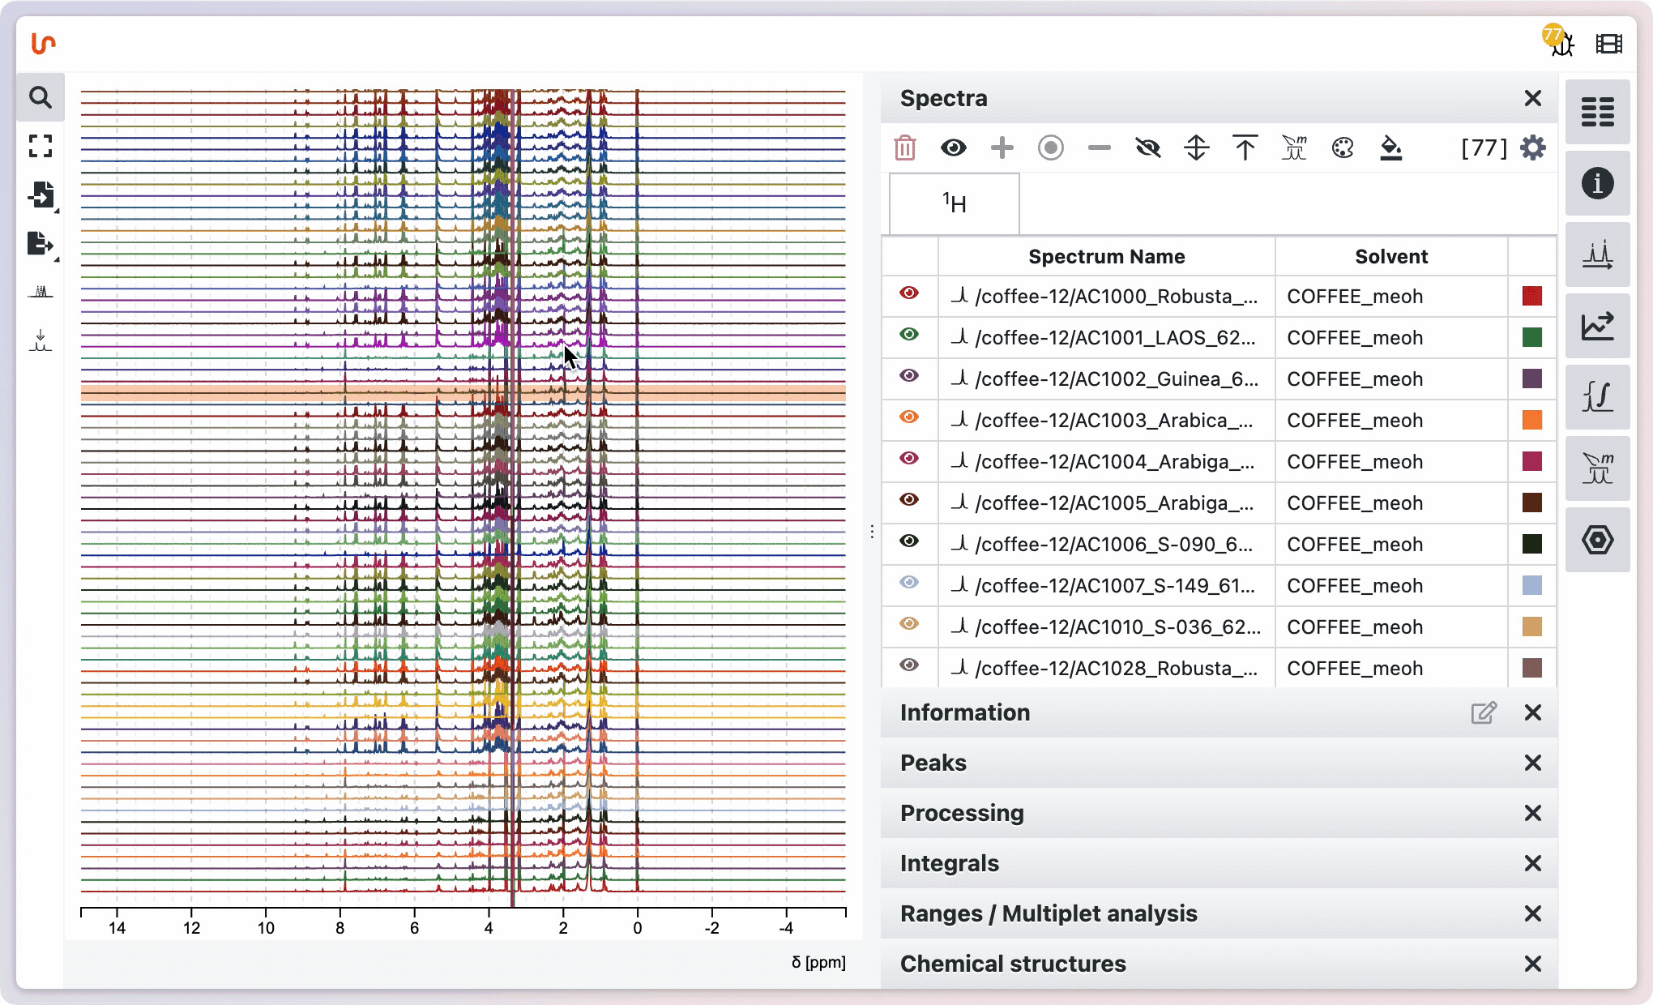Select the AC1001_LAOS spectrum row
Screen dimensions: 1653x1005
[1114, 338]
